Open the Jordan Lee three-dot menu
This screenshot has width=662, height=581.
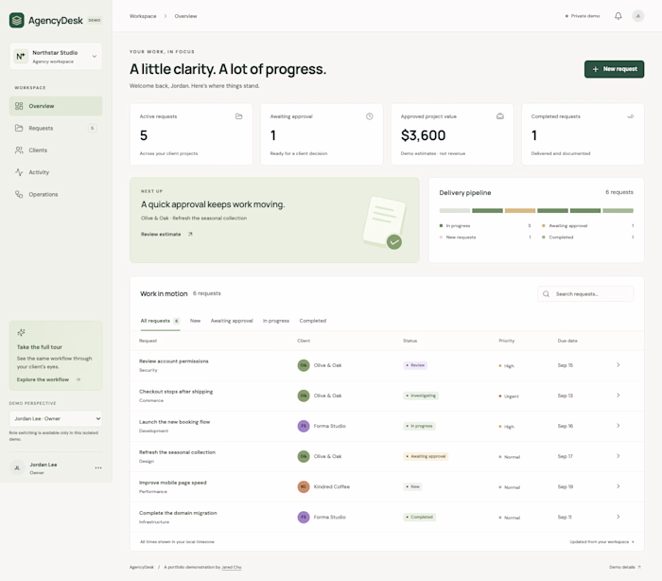tap(98, 467)
